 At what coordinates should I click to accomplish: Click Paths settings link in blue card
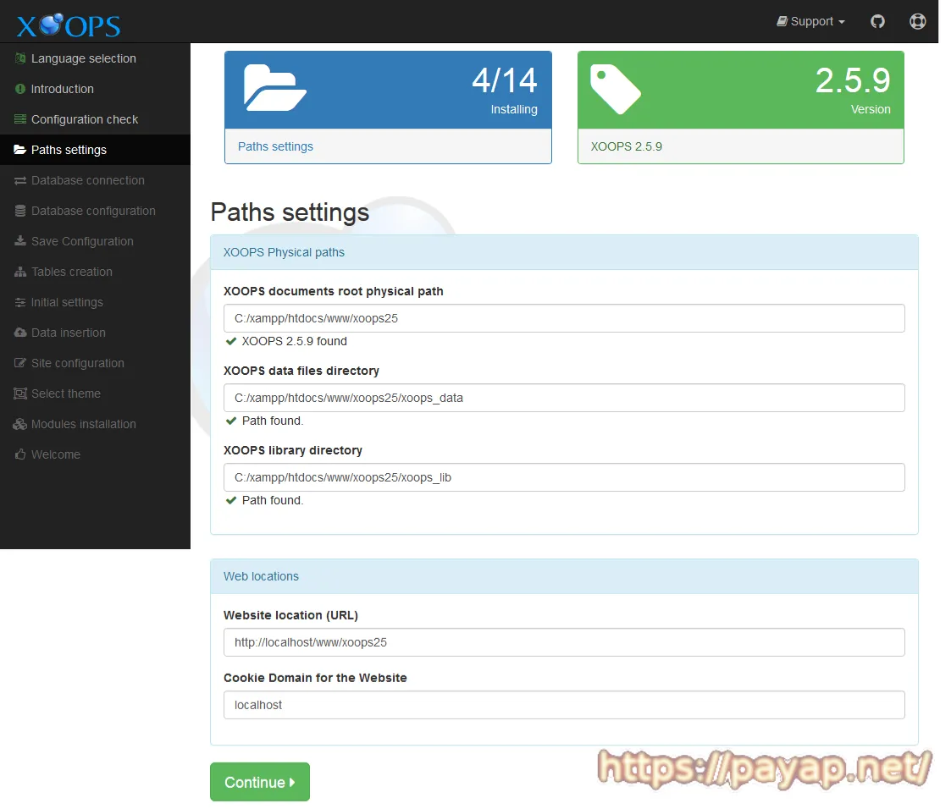click(x=275, y=146)
